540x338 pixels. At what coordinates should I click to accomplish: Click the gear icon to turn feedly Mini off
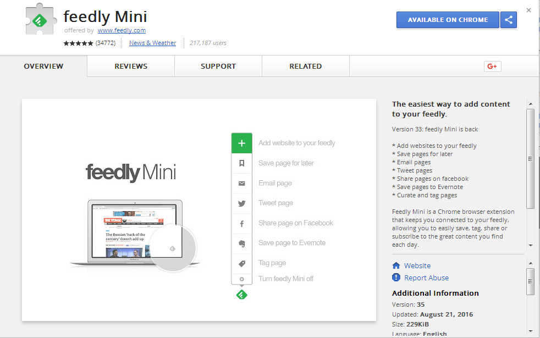point(241,279)
